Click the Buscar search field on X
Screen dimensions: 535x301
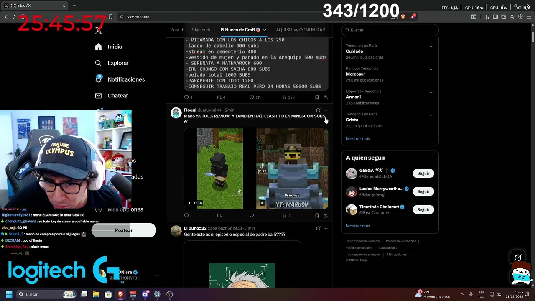(x=390, y=30)
